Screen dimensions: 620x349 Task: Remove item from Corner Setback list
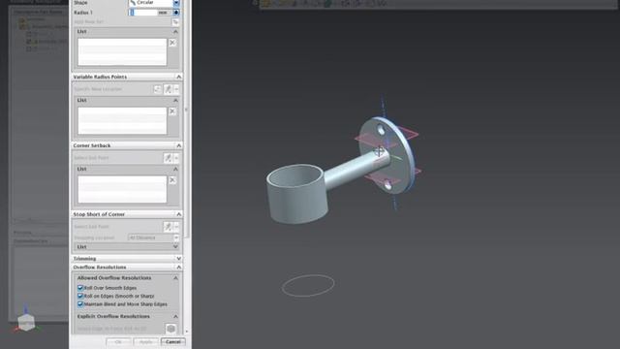(172, 180)
